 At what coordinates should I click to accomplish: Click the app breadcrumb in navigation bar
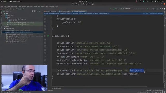[x=13, y=9]
